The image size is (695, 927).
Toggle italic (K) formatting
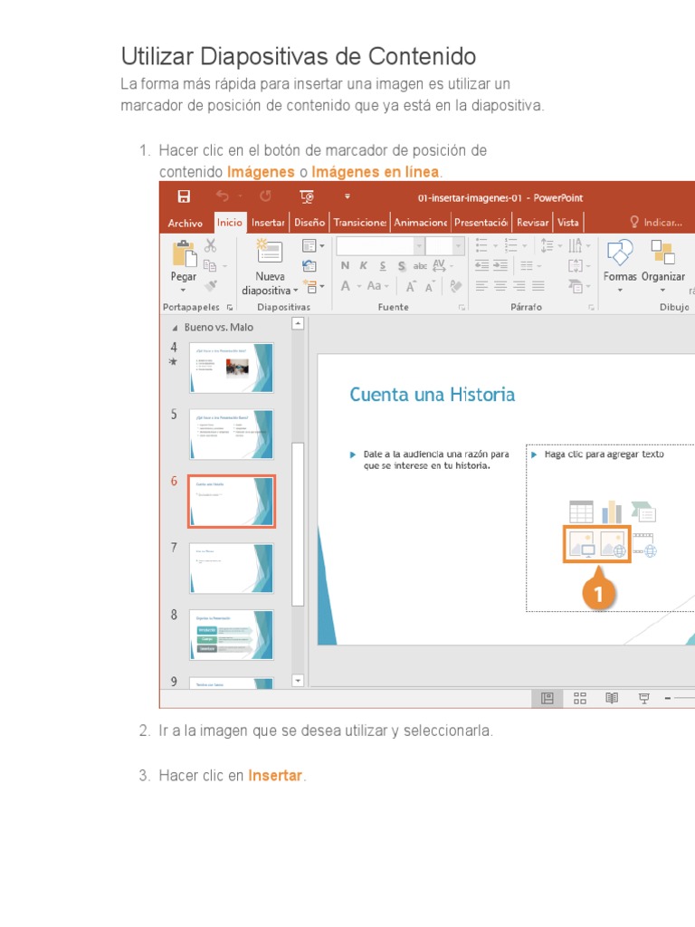tap(363, 265)
